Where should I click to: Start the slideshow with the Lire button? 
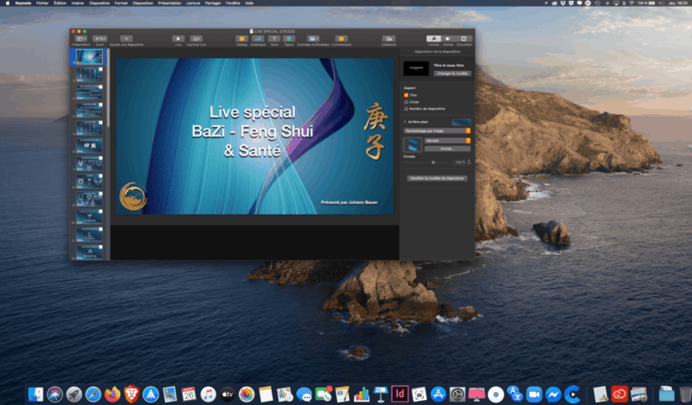(178, 39)
